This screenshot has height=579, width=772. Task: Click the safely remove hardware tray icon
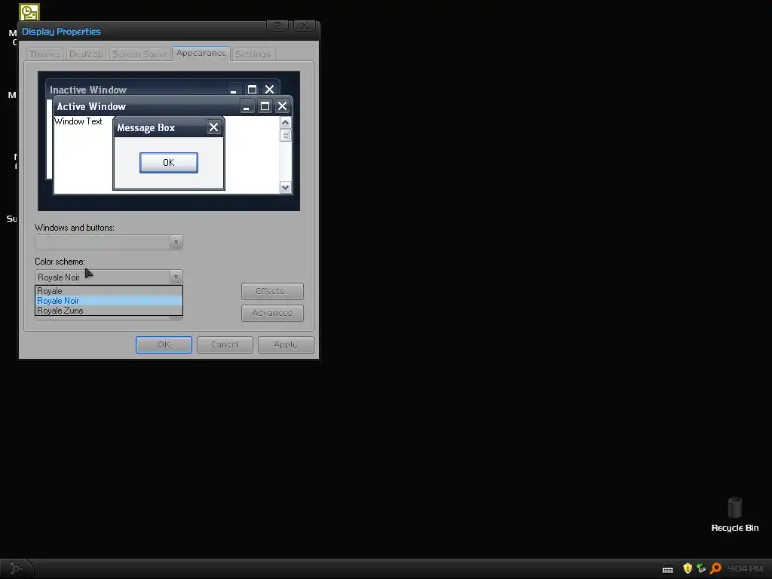(701, 568)
